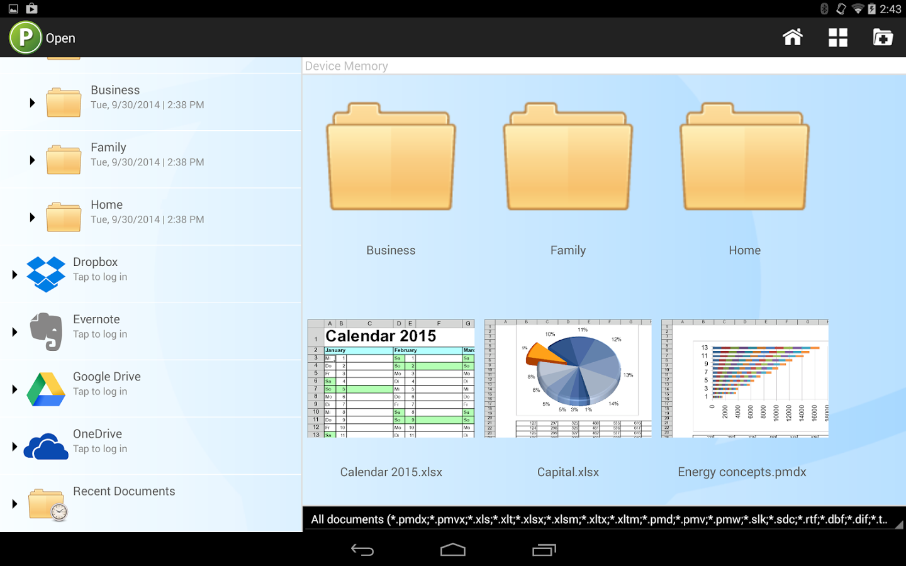Open Energy concepts.pmdx file
906x566 pixels.
744,377
